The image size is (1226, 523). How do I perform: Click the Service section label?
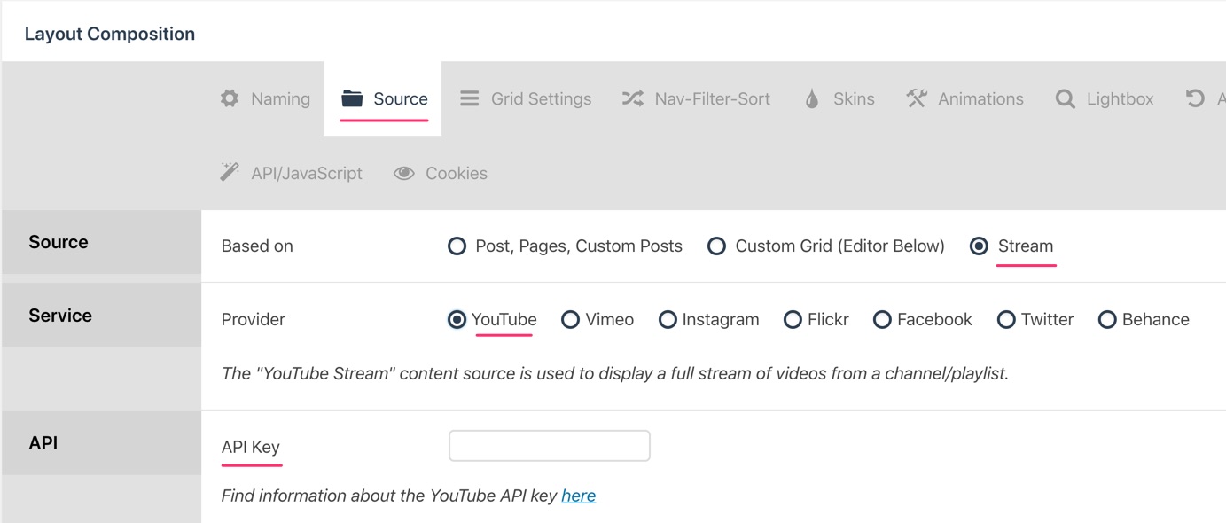tap(60, 316)
